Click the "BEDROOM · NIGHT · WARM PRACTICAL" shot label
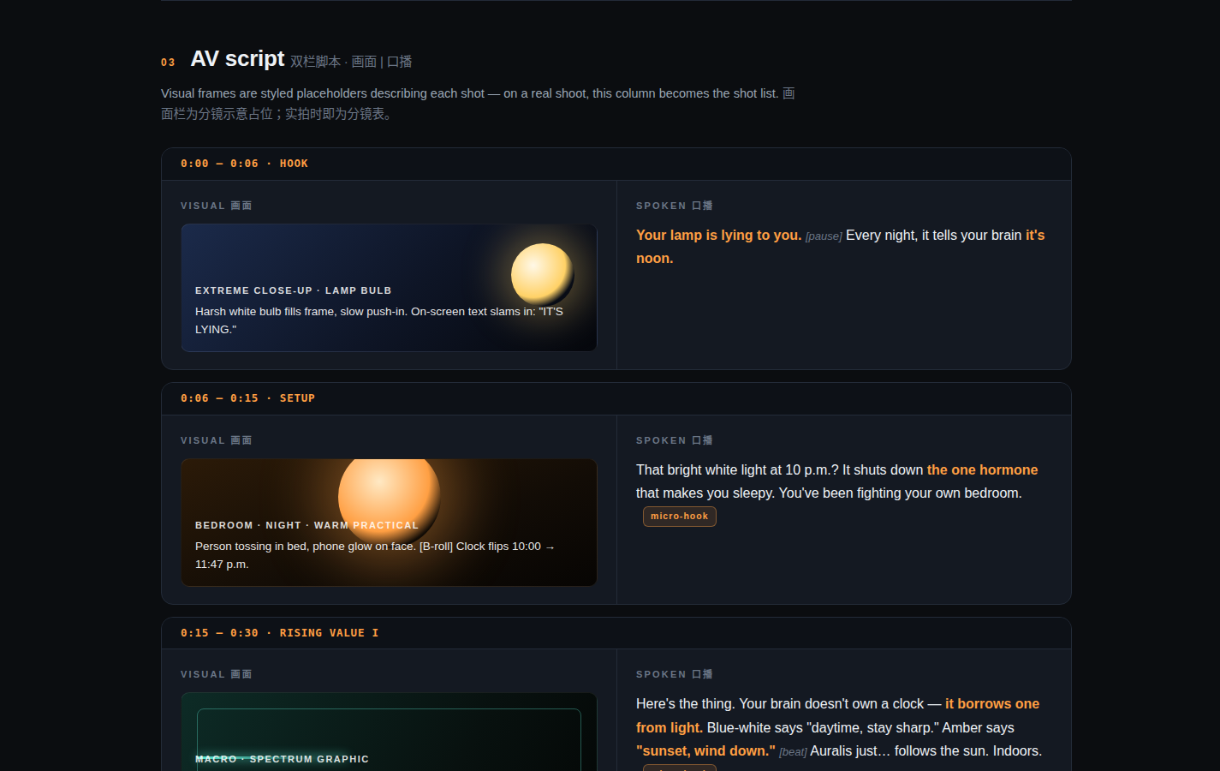The image size is (1220, 771). point(306,525)
